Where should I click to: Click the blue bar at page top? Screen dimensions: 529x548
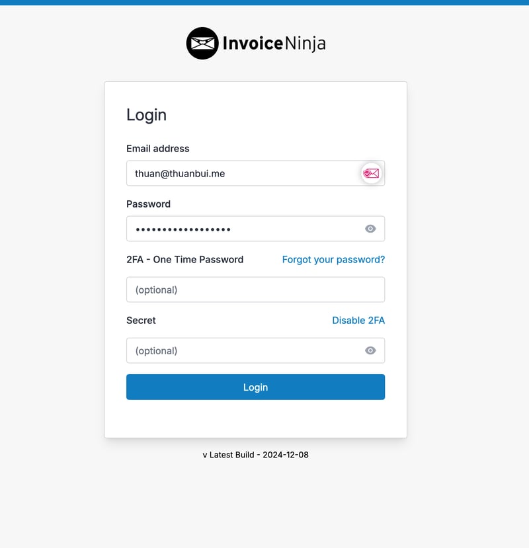coord(264,3)
